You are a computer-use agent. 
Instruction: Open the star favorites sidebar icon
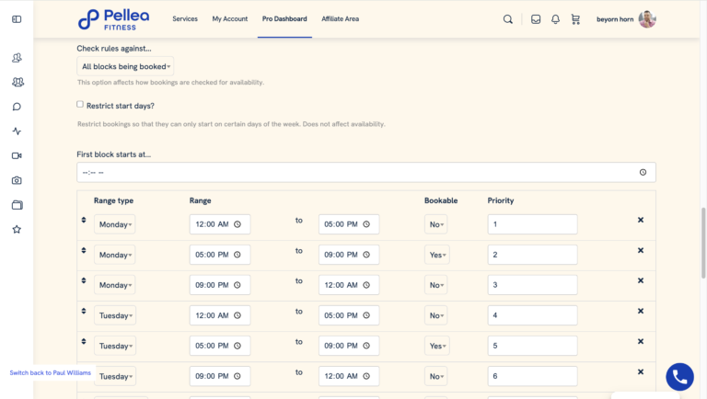point(17,229)
